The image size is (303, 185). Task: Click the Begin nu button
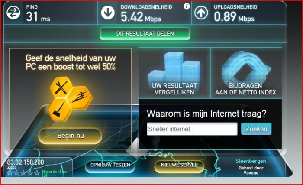tap(70, 136)
